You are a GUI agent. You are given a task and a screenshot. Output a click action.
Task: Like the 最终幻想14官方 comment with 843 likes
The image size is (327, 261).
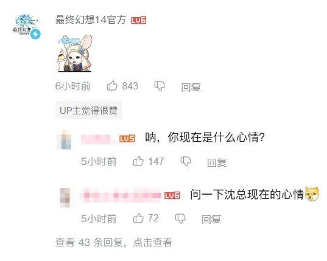pyautogui.click(x=112, y=86)
